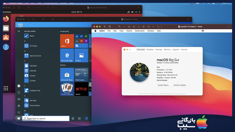Open Pictures icon in Start sidebar
The image size is (235, 132).
(19, 99)
